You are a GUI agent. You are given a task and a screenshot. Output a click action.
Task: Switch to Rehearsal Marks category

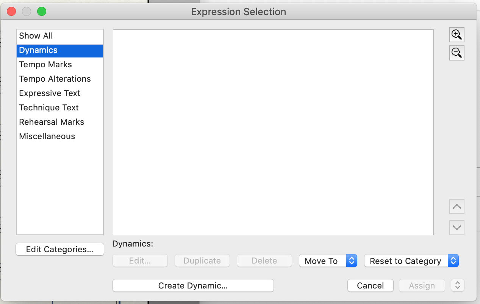pos(52,122)
